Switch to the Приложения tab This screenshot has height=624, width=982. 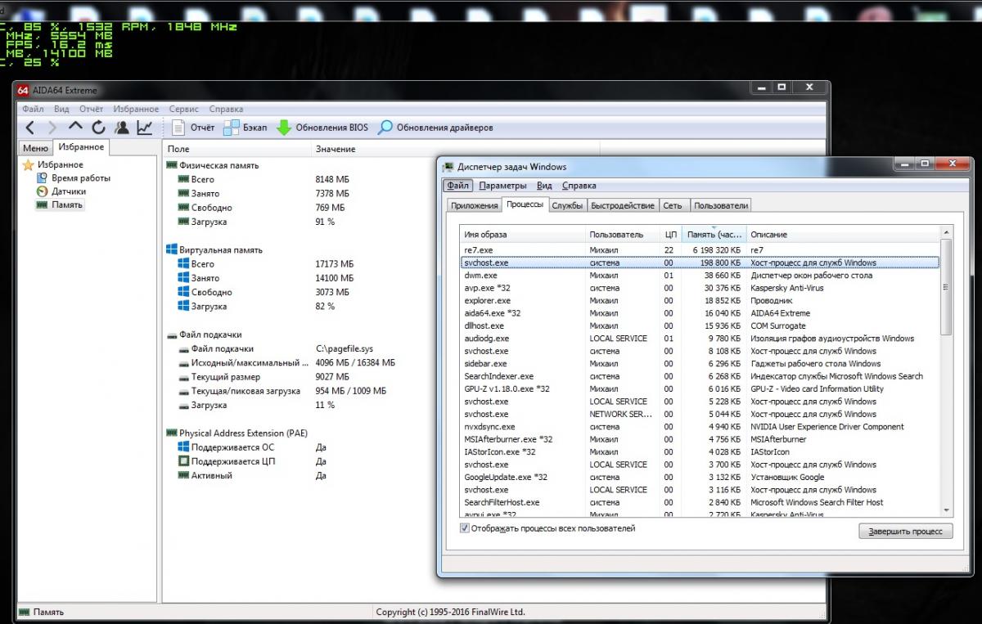point(475,205)
